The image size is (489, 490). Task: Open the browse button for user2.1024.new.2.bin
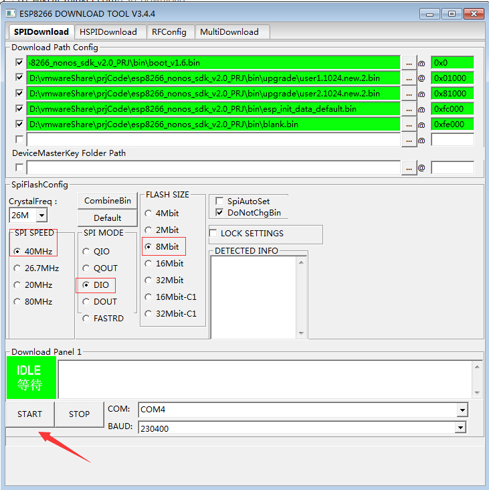[x=409, y=94]
